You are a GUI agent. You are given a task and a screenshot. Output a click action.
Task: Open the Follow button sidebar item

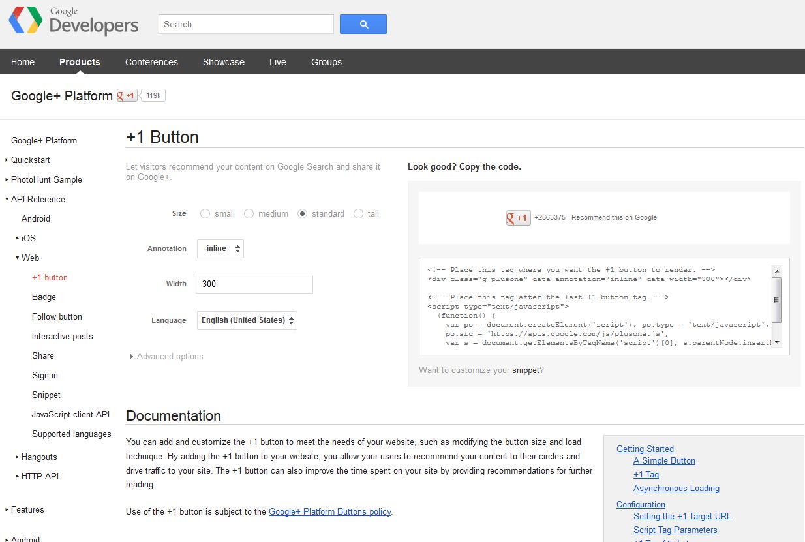[57, 317]
